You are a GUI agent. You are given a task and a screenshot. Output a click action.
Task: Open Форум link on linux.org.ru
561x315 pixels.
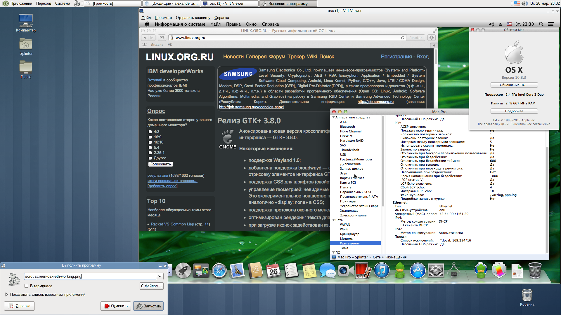[x=277, y=57]
